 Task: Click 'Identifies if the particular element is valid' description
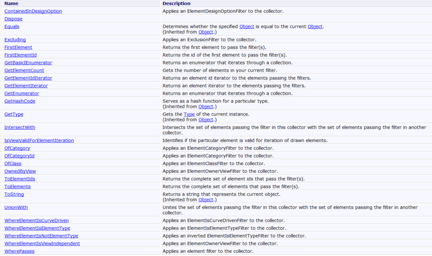[x=245, y=141]
